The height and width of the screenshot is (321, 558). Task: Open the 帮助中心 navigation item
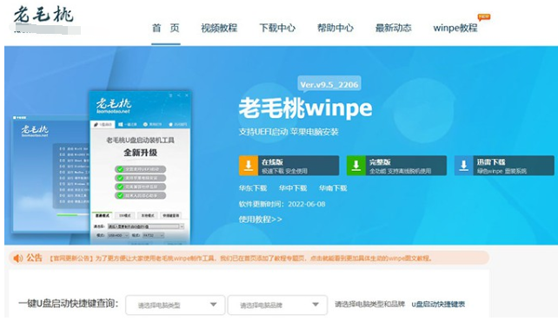pyautogui.click(x=335, y=28)
